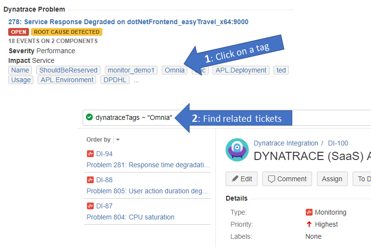Click the Dynatrace Integration project avatar
The height and width of the screenshot is (247, 371).
(237, 150)
